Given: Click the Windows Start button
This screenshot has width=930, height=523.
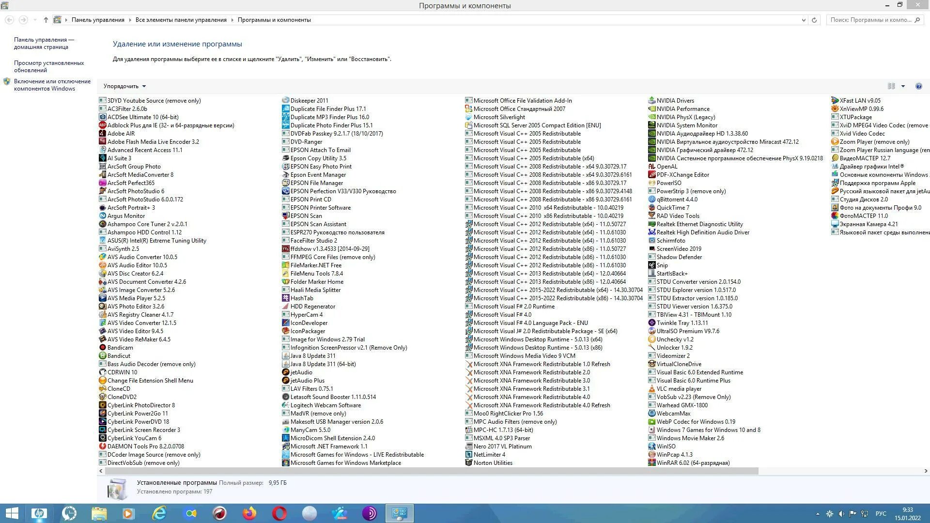Looking at the screenshot, I should pos(11,513).
